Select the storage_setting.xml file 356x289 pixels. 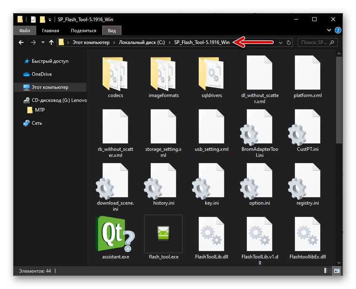click(163, 134)
